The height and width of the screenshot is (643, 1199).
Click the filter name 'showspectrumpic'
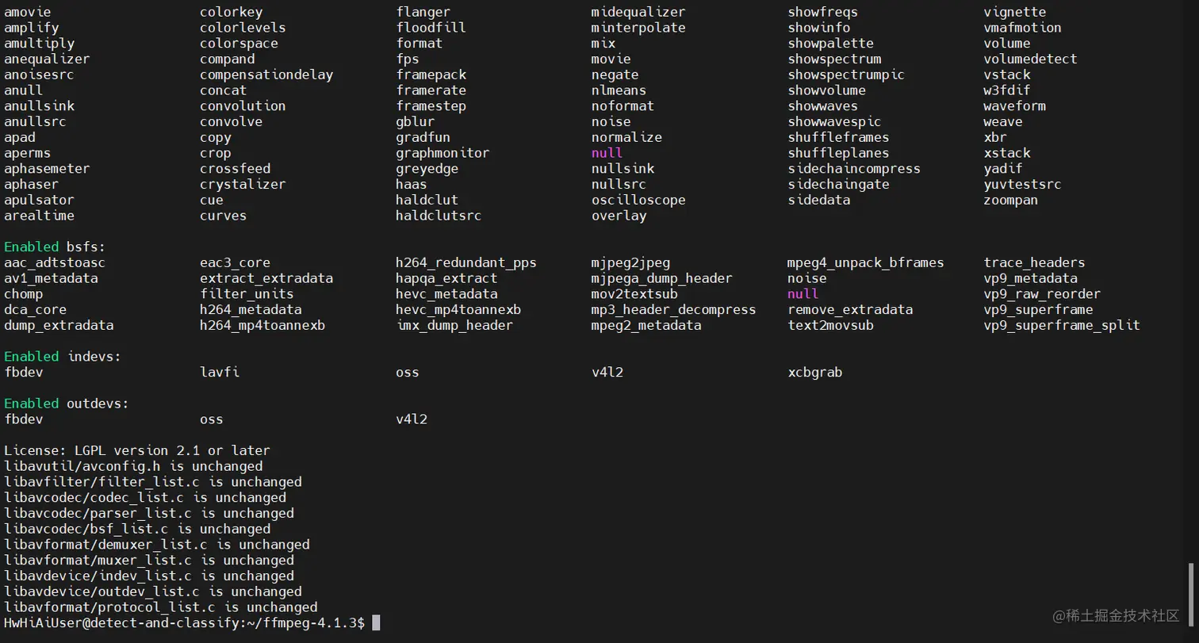tap(846, 75)
